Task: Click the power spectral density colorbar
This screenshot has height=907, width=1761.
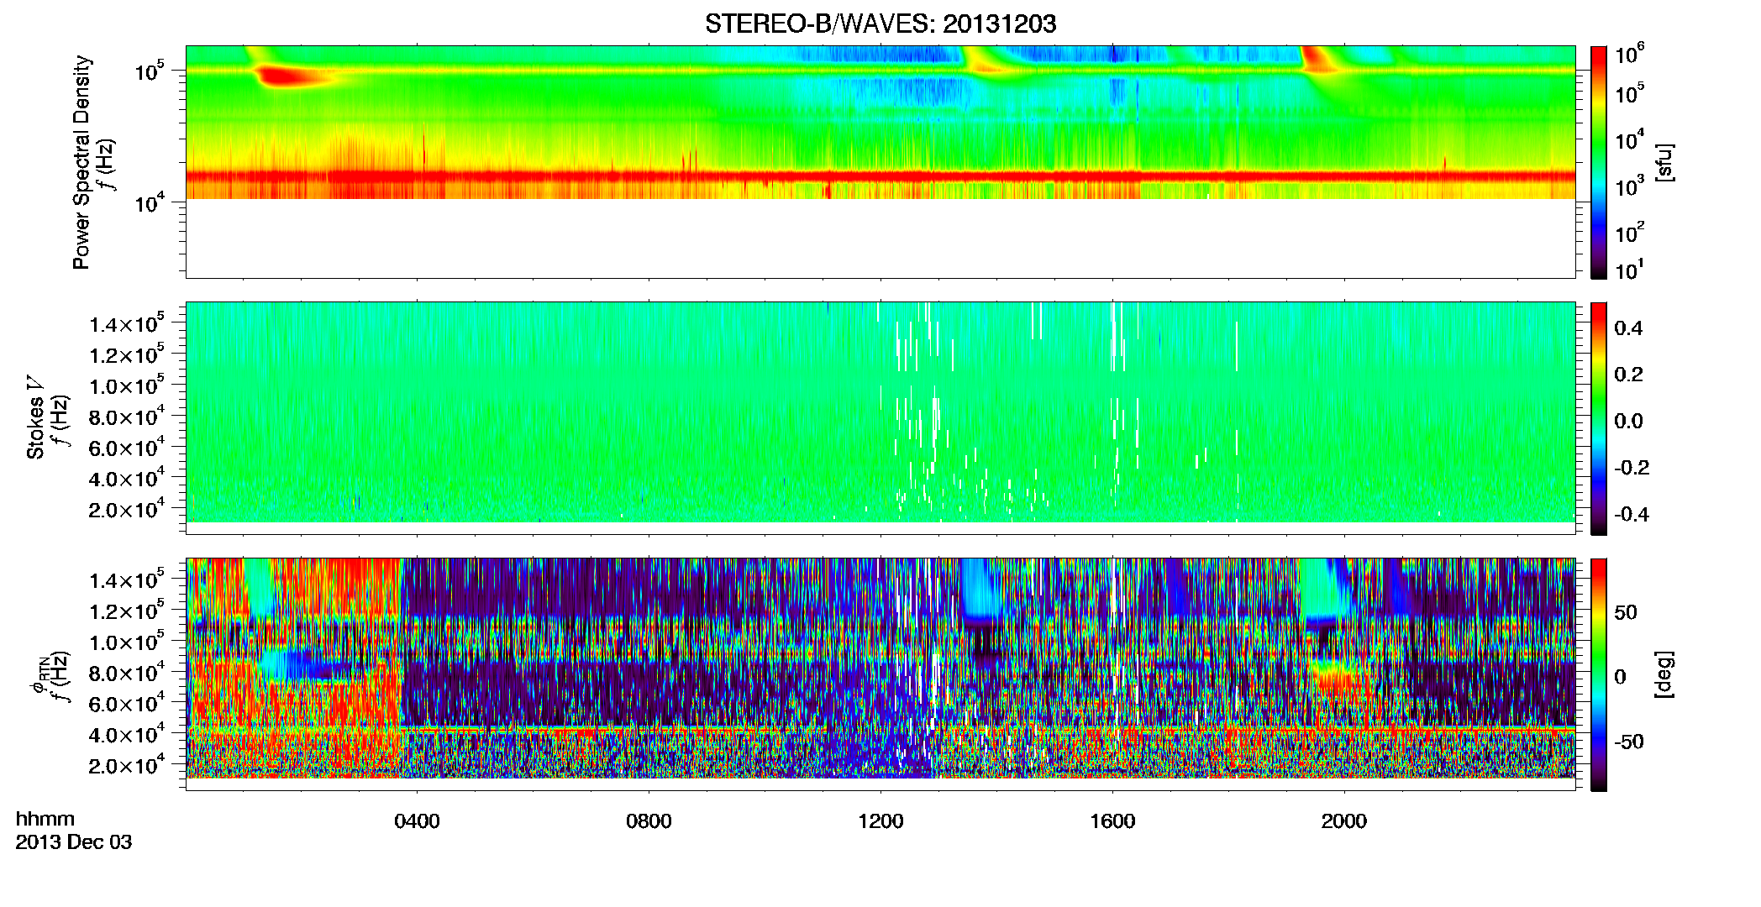Action: [1599, 162]
